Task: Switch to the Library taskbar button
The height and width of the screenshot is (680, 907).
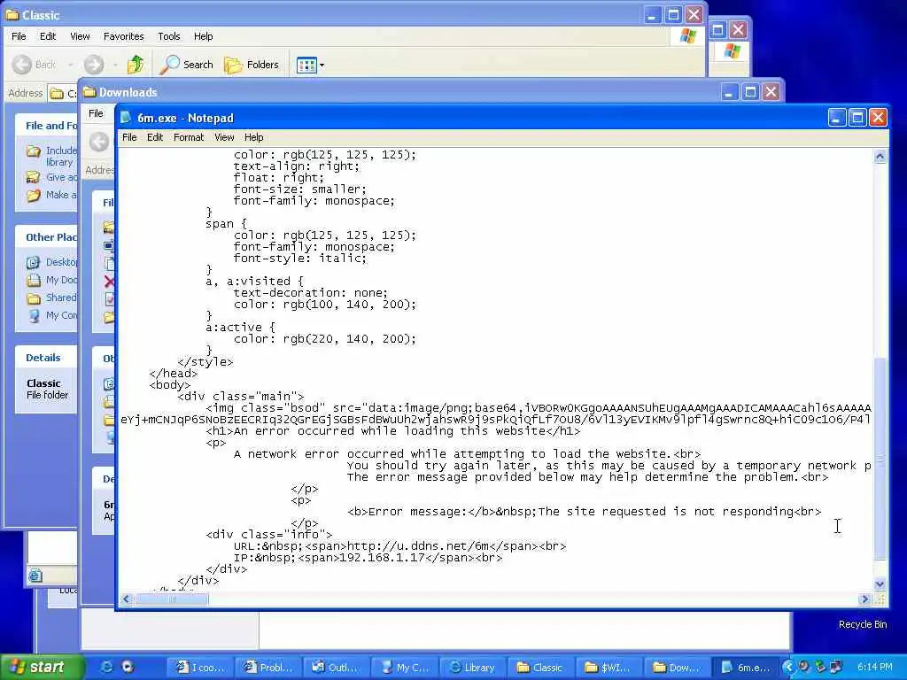Action: pos(474,668)
